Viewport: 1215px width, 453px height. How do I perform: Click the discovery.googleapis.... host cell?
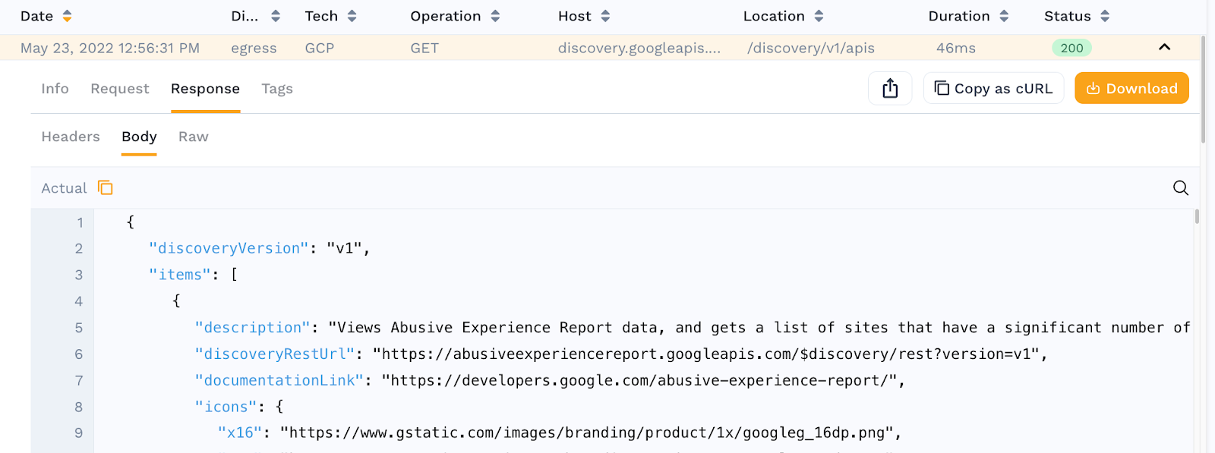coord(639,48)
